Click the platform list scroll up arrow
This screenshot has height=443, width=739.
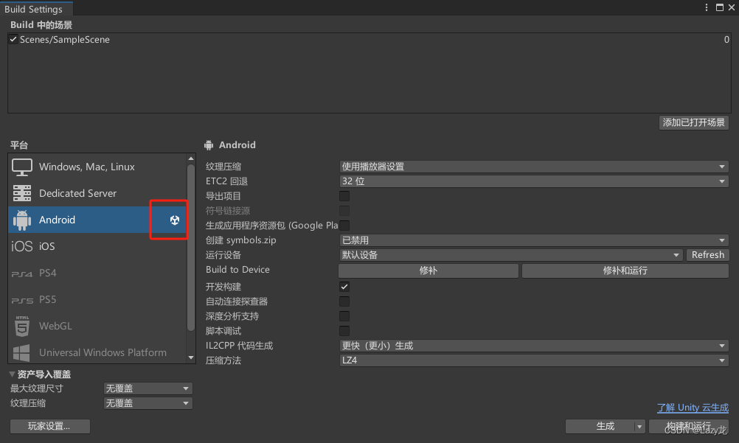(191, 158)
